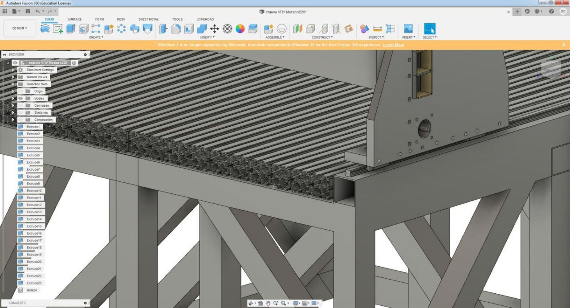570x308 pixels.
Task: Open the DESIGN workspace dropdown
Action: [x=20, y=28]
